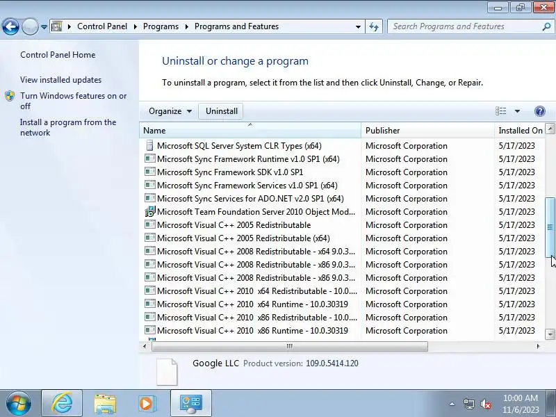Launch Internet Explorer from taskbar
The height and width of the screenshot is (417, 556).
point(62,403)
